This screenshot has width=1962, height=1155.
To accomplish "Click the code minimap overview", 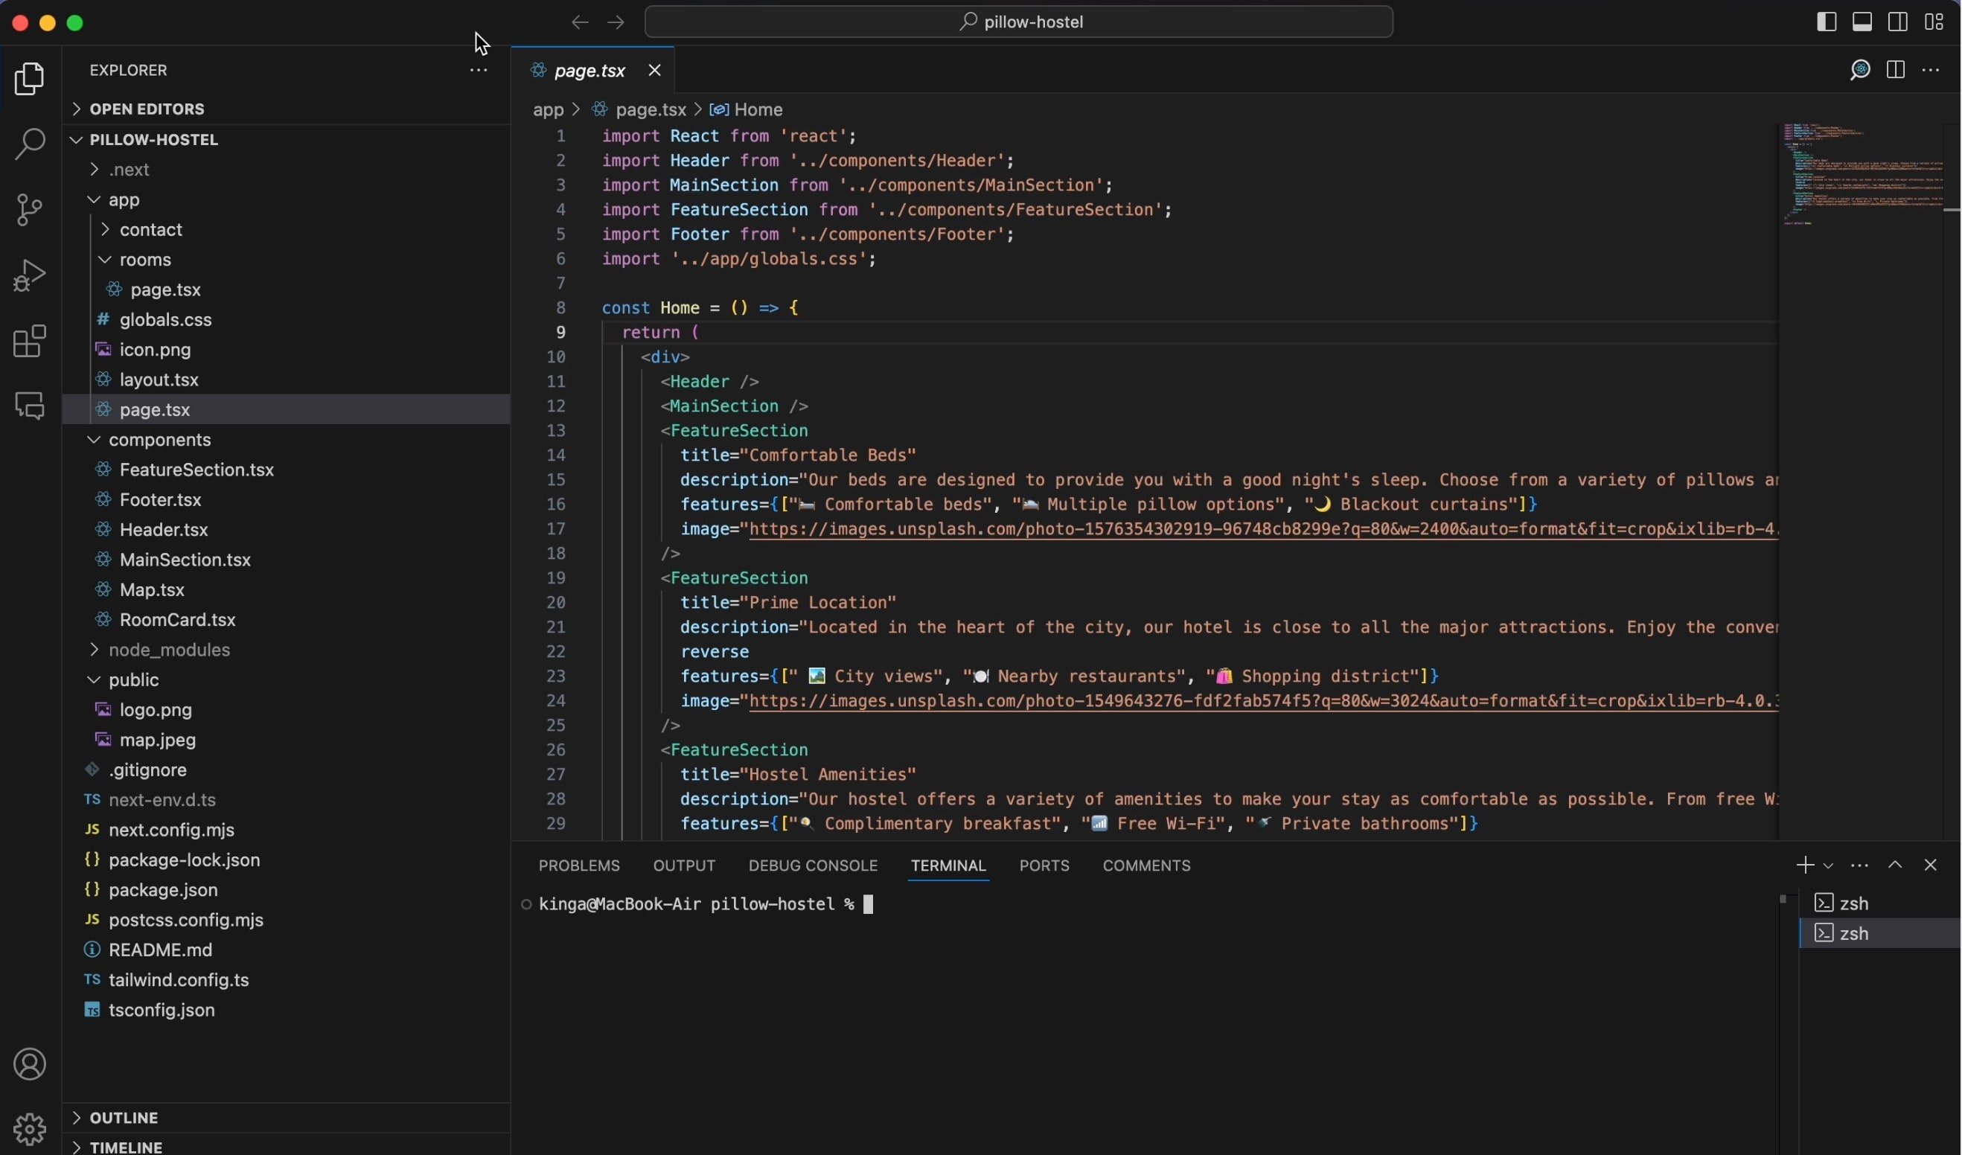I will point(1864,175).
